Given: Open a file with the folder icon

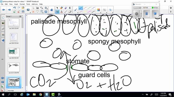Looking at the screenshot, I should 23,8.
